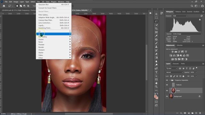The width and height of the screenshot is (205, 115).
Task: Click the Create new group folder icon
Action: [x=193, y=113]
